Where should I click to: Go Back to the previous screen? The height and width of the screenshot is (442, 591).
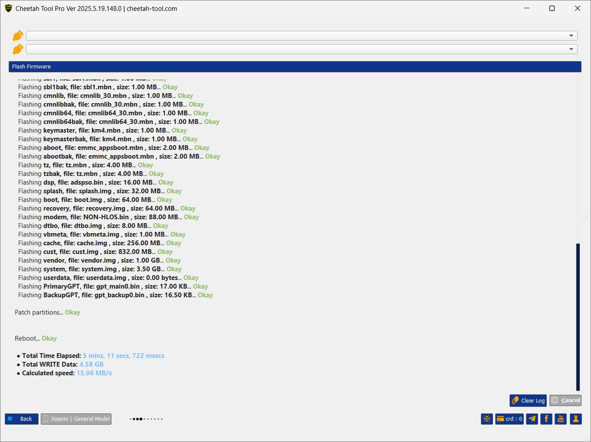(22, 419)
